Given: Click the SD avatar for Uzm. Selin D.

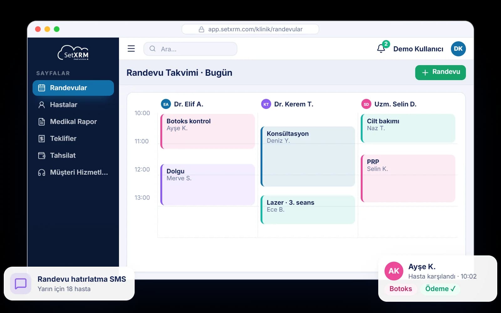Looking at the screenshot, I should (x=366, y=104).
